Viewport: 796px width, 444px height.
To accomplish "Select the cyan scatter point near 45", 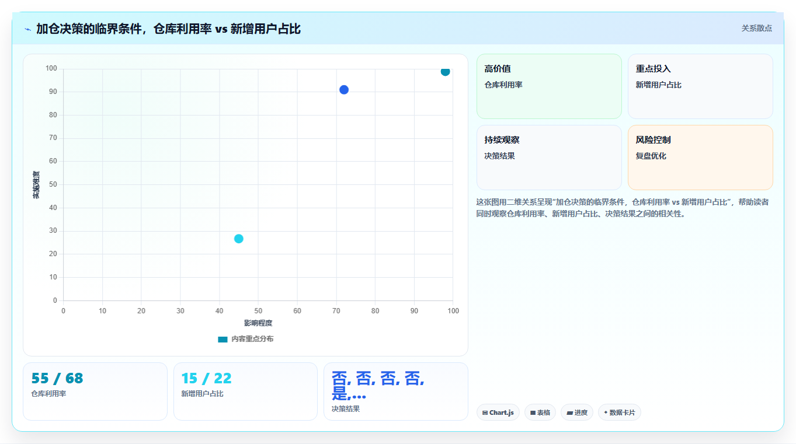I will [x=238, y=239].
